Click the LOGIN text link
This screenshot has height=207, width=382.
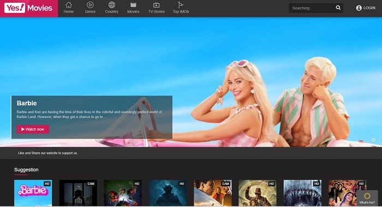point(369,8)
